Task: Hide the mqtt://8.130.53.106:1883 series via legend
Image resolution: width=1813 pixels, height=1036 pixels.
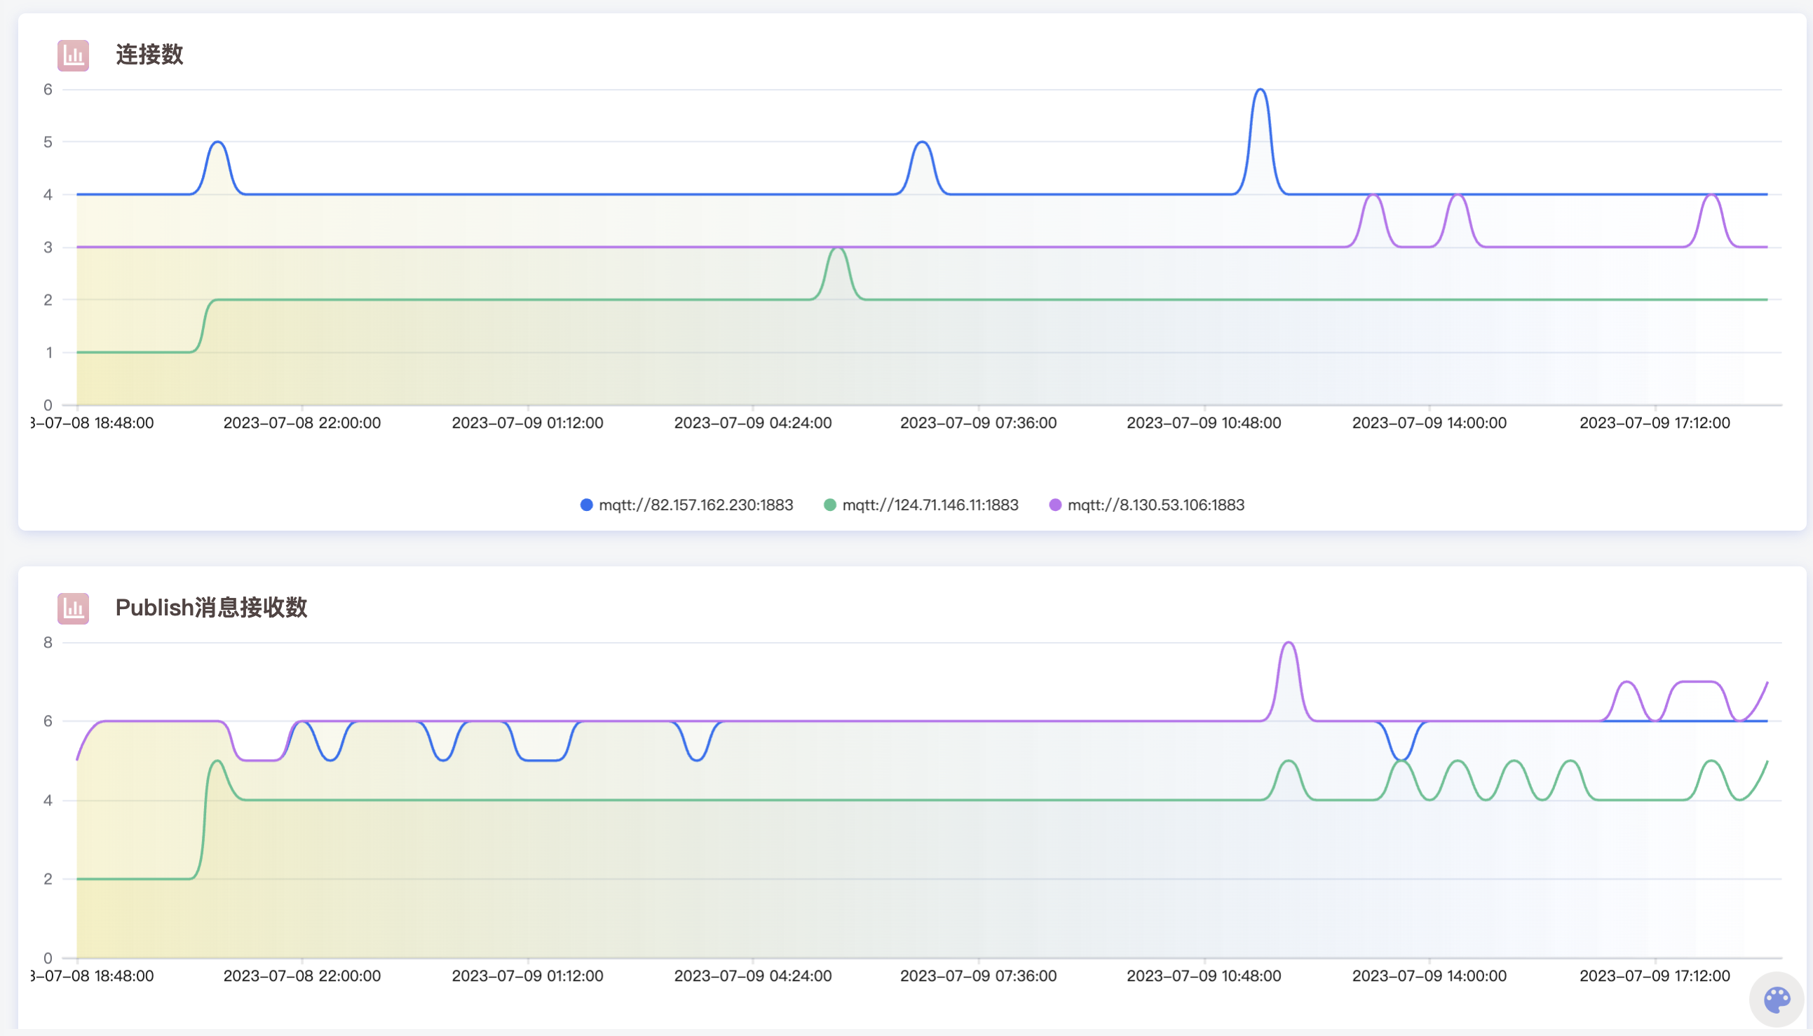Action: click(1155, 505)
